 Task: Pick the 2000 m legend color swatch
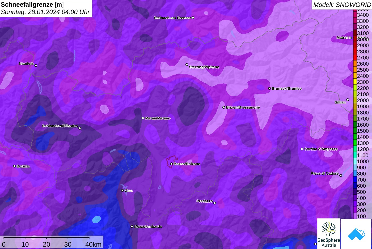(355, 100)
